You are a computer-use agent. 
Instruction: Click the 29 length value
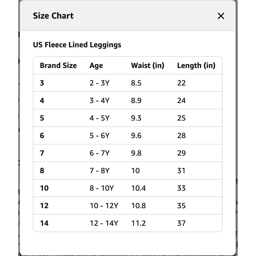[181, 153]
